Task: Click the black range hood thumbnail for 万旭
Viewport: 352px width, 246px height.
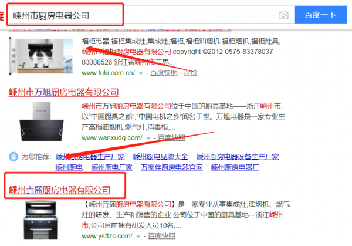Action: click(x=42, y=122)
